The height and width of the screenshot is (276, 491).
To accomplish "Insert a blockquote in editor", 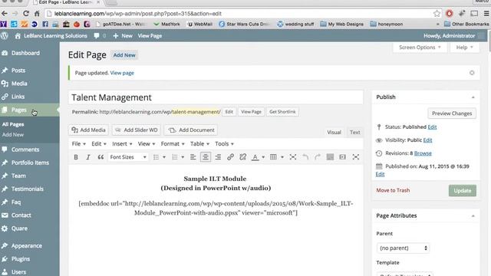I will pyautogui.click(x=101, y=157).
